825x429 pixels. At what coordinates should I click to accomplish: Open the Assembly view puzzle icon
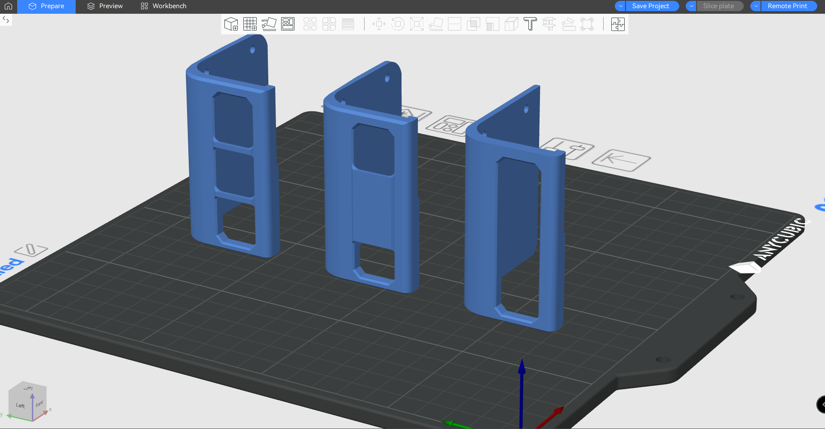tap(618, 24)
